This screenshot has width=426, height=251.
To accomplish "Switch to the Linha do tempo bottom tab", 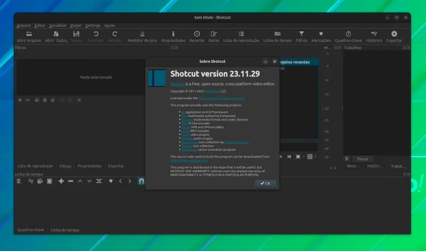I will point(65,230).
